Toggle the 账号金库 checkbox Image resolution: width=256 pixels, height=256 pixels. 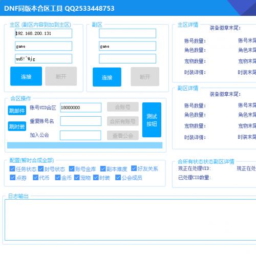[x=72, y=169]
